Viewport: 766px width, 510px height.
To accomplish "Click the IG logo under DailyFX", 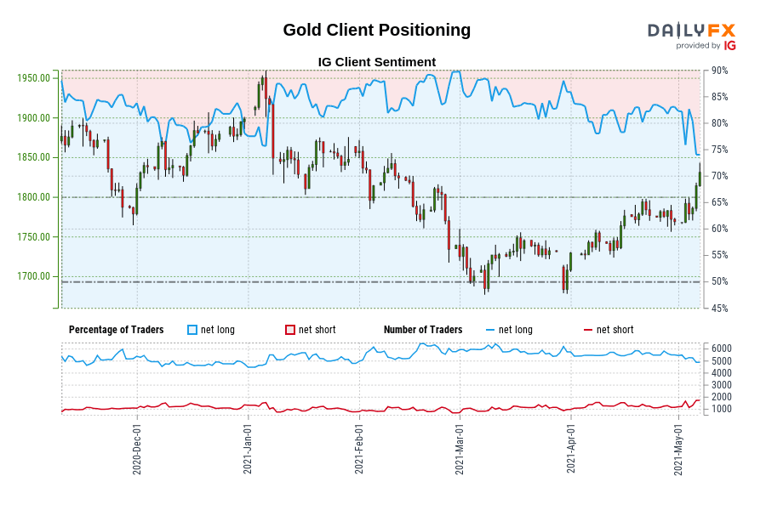I will pyautogui.click(x=730, y=46).
